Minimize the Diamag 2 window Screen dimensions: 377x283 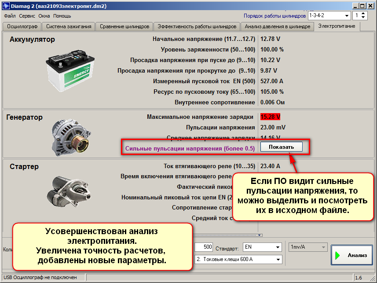click(355, 6)
